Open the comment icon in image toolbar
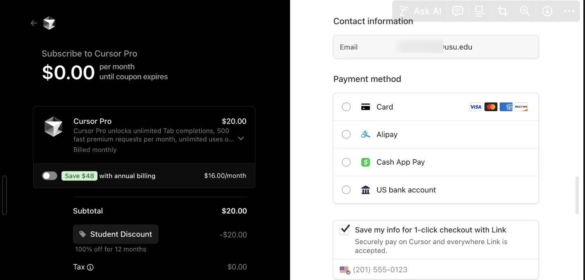The height and width of the screenshot is (280, 585). click(x=458, y=11)
